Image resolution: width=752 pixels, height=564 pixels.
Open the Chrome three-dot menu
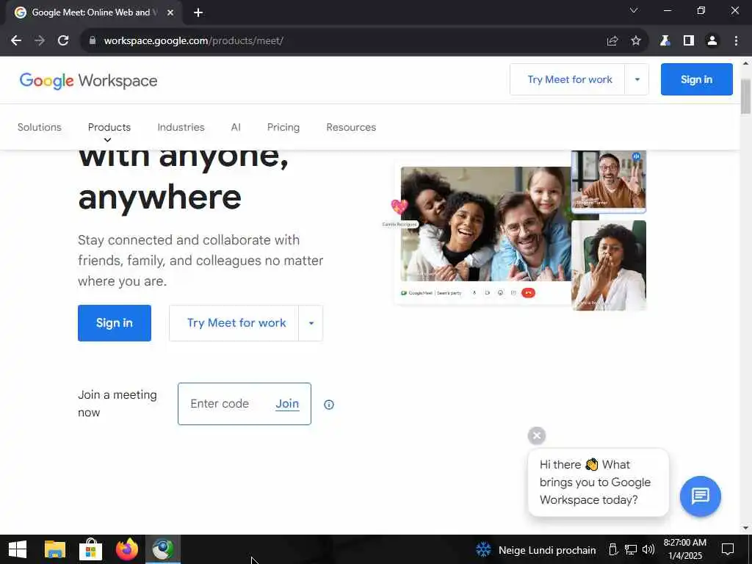coord(736,41)
